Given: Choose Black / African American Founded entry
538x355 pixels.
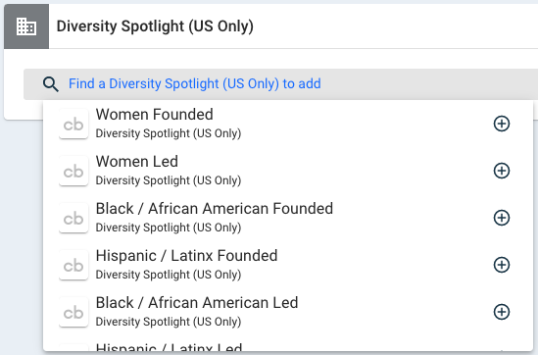Looking at the screenshot, I should point(288,218).
